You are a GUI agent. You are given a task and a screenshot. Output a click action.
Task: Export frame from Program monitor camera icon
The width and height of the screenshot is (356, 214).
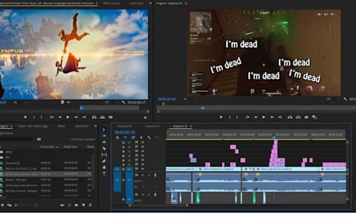pos(306,117)
